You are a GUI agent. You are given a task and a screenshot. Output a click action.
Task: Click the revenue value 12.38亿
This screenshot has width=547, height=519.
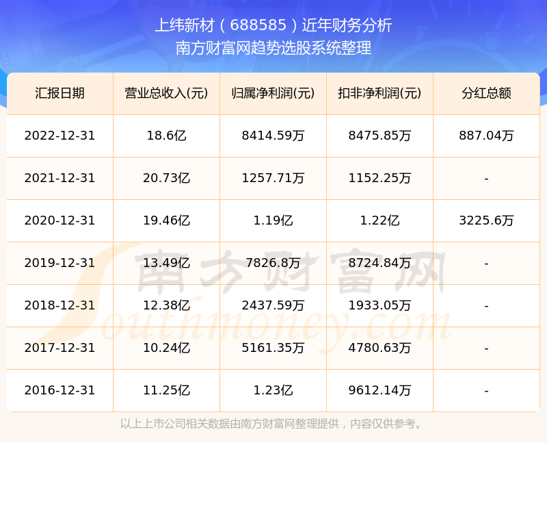click(166, 305)
